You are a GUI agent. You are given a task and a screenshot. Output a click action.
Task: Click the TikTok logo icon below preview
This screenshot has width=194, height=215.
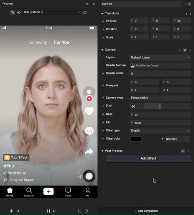coord(18,211)
